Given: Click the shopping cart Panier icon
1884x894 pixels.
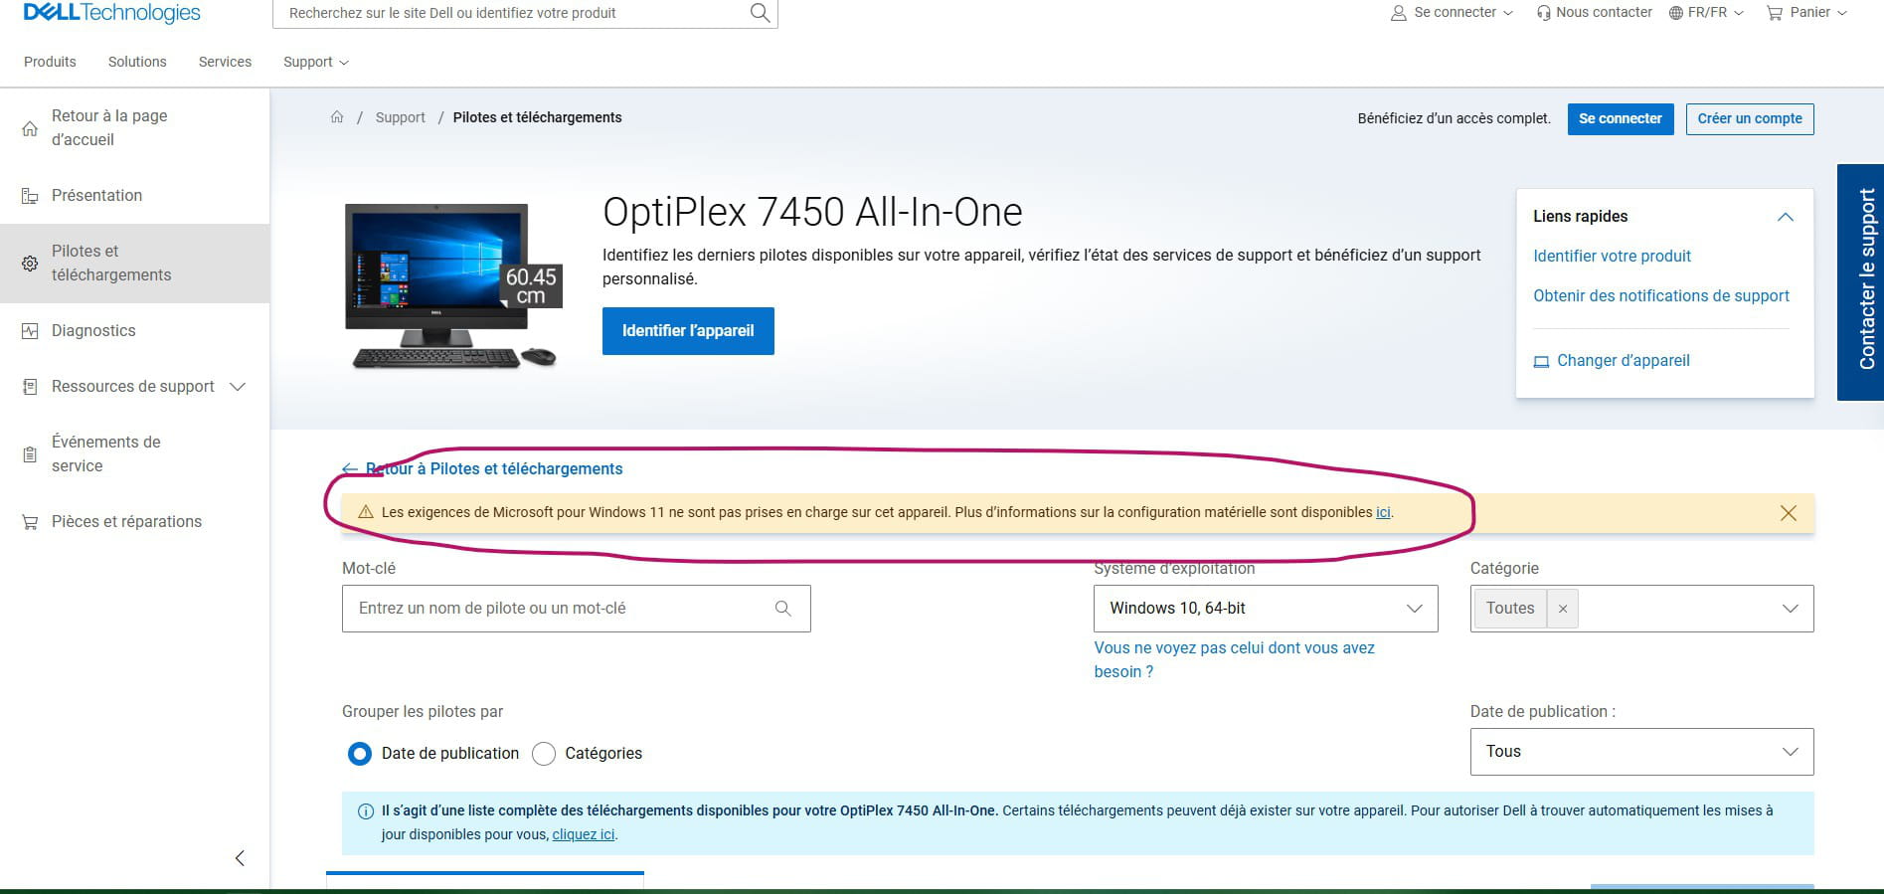Looking at the screenshot, I should coord(1775,13).
